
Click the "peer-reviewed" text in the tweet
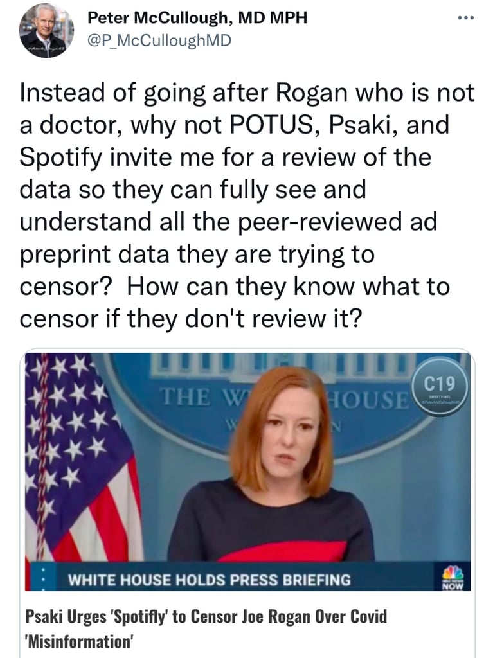click(320, 222)
